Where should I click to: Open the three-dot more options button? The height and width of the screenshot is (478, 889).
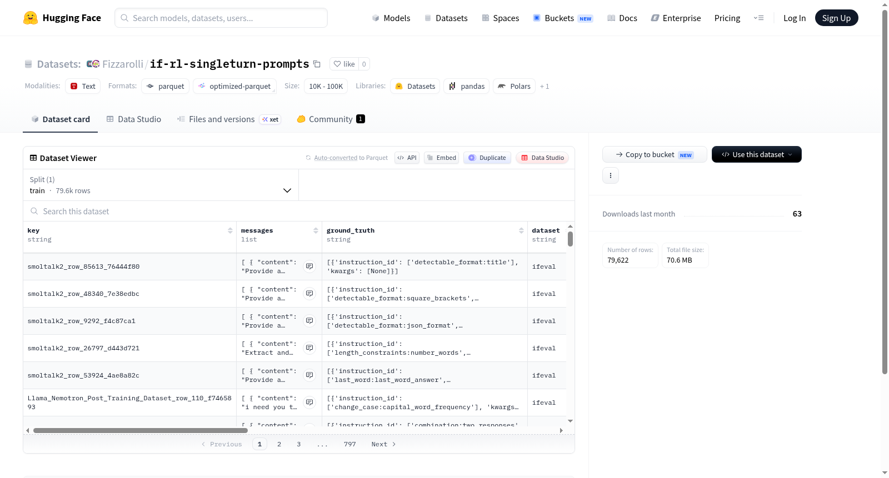(x=611, y=175)
